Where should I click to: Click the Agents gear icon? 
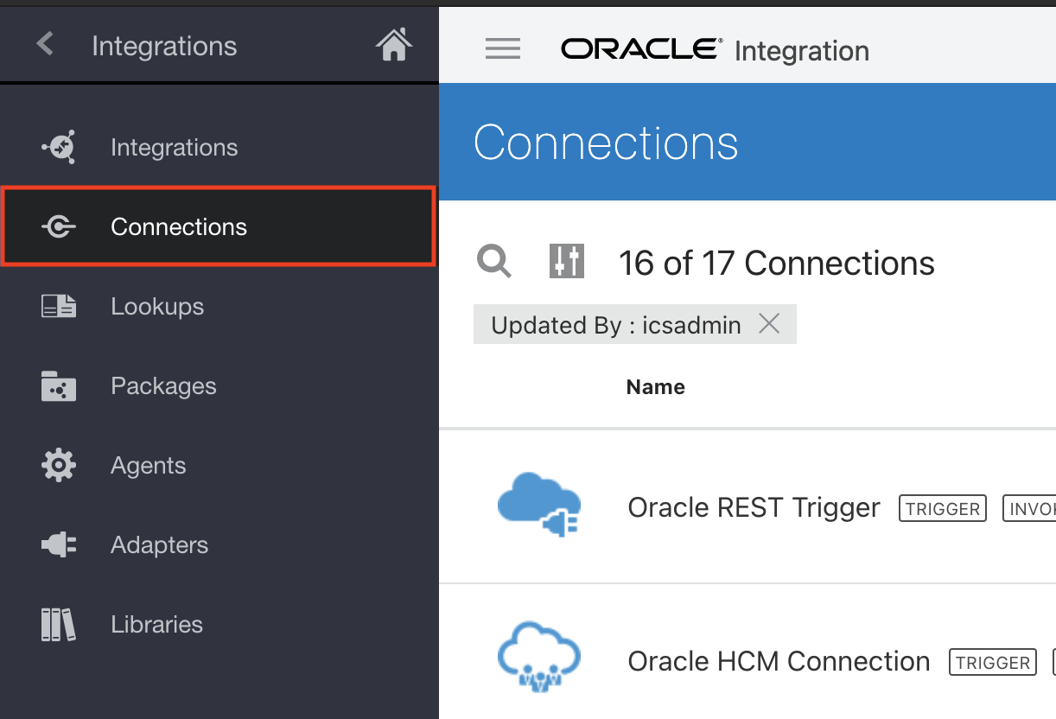(x=59, y=466)
